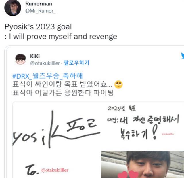Open the KiKi display name

35,56
